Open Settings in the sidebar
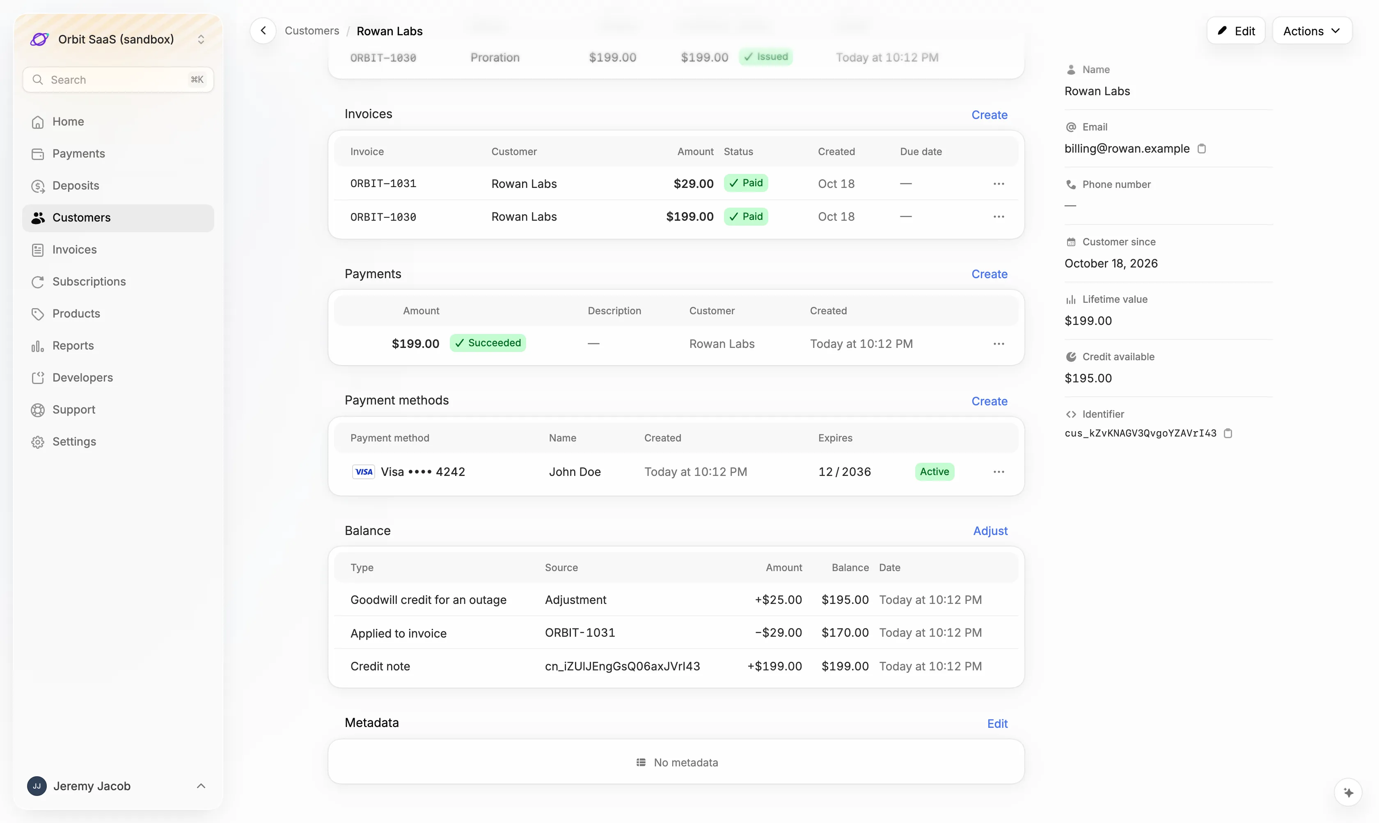Image resolution: width=1379 pixels, height=823 pixels. 118,442
